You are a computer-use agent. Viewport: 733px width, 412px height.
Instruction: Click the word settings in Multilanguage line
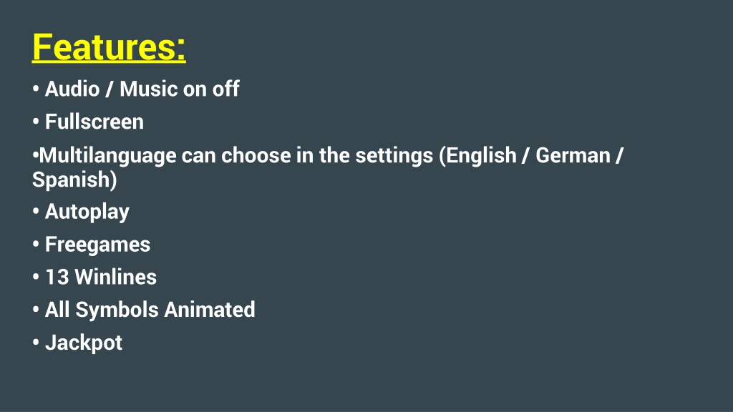click(394, 156)
